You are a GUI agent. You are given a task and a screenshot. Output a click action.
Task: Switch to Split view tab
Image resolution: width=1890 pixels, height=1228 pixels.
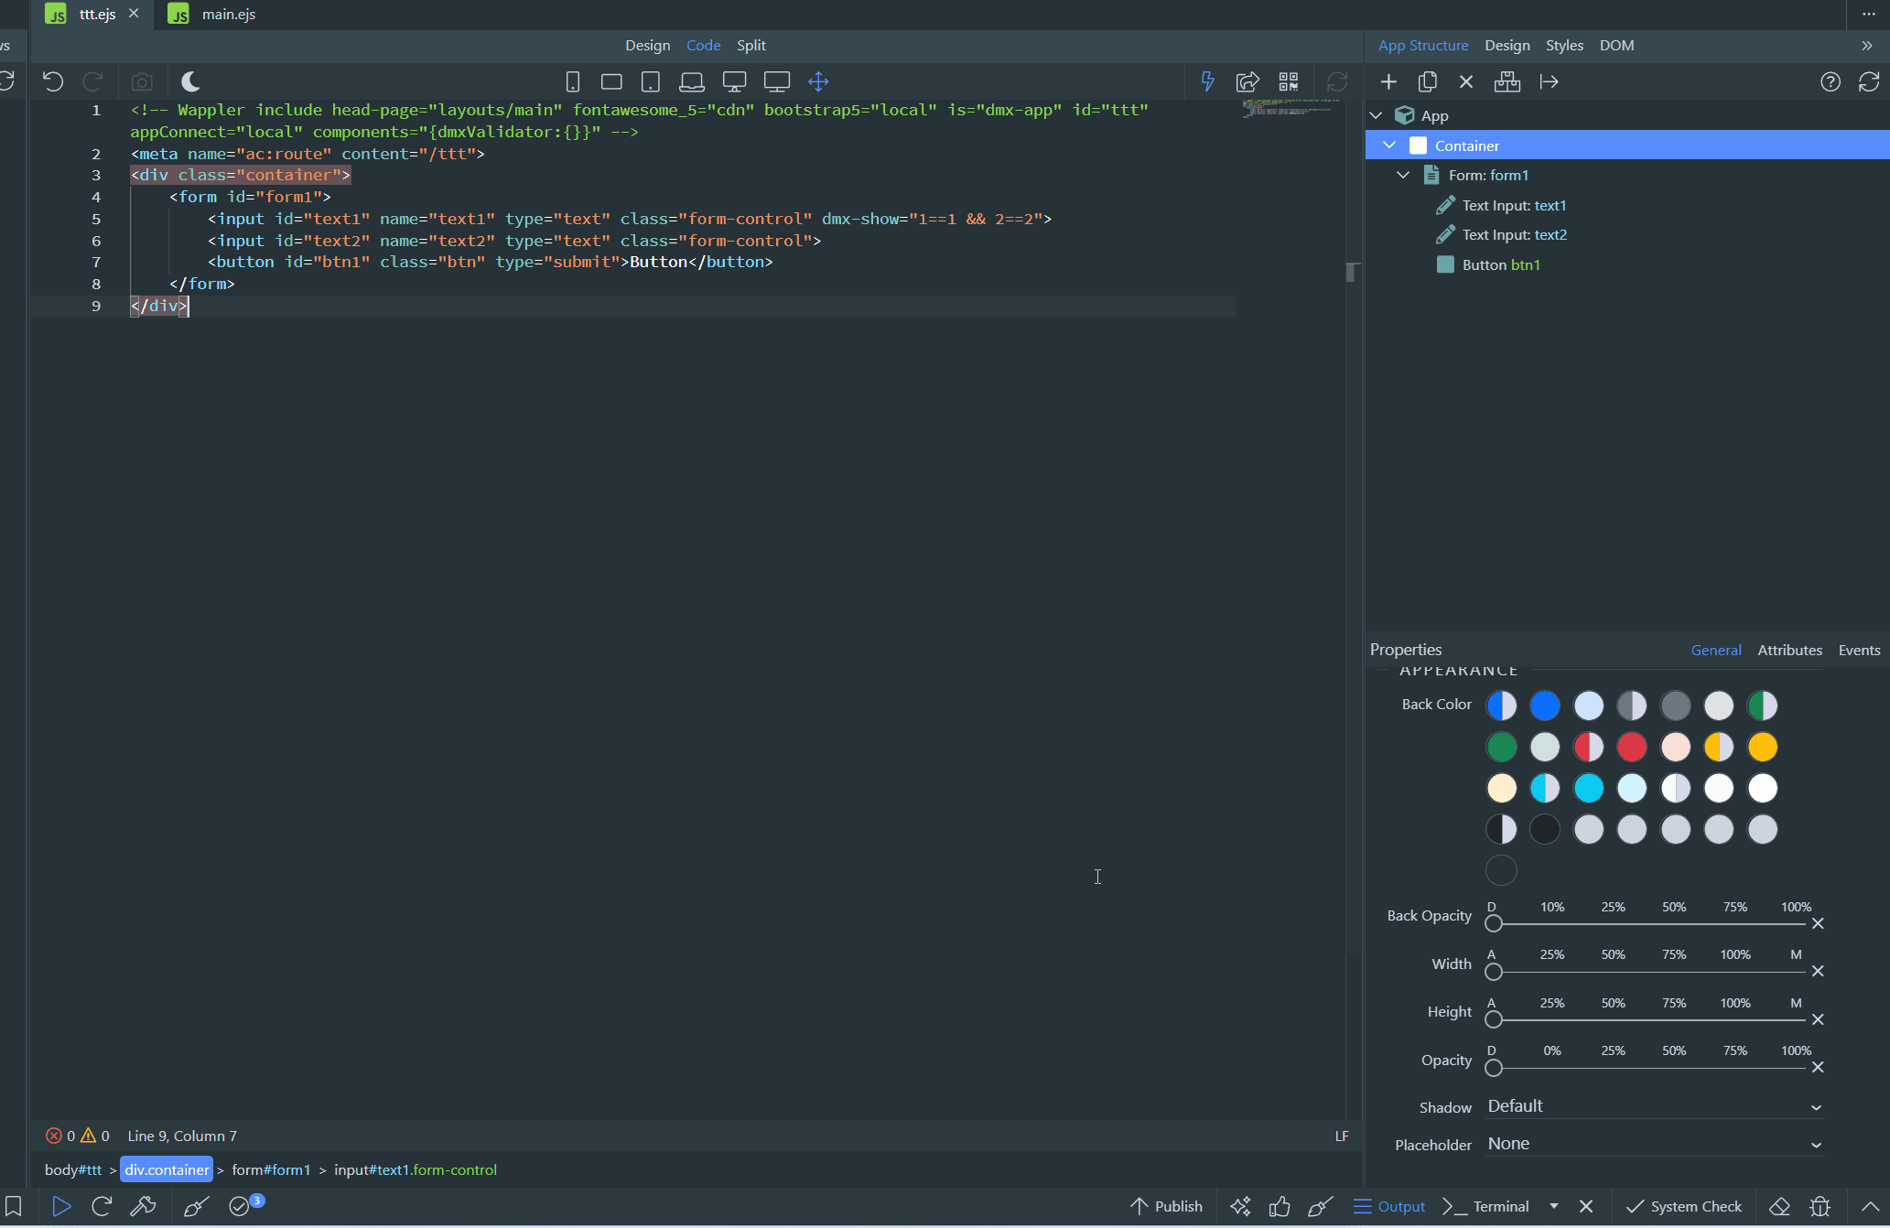751,45
